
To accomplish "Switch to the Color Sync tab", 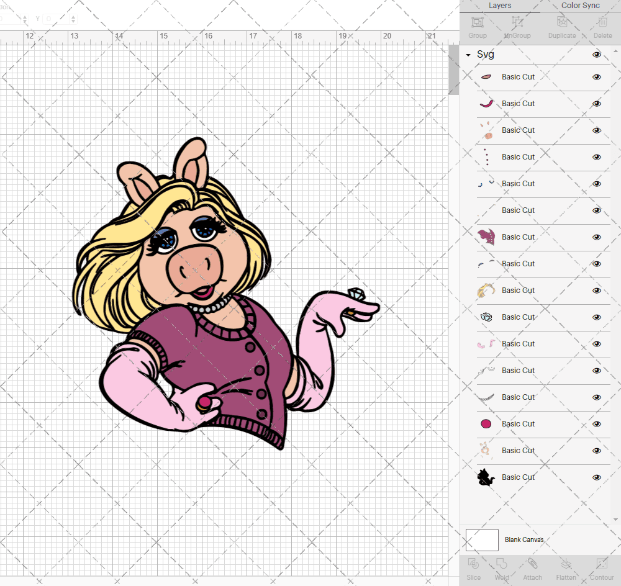I will [580, 6].
